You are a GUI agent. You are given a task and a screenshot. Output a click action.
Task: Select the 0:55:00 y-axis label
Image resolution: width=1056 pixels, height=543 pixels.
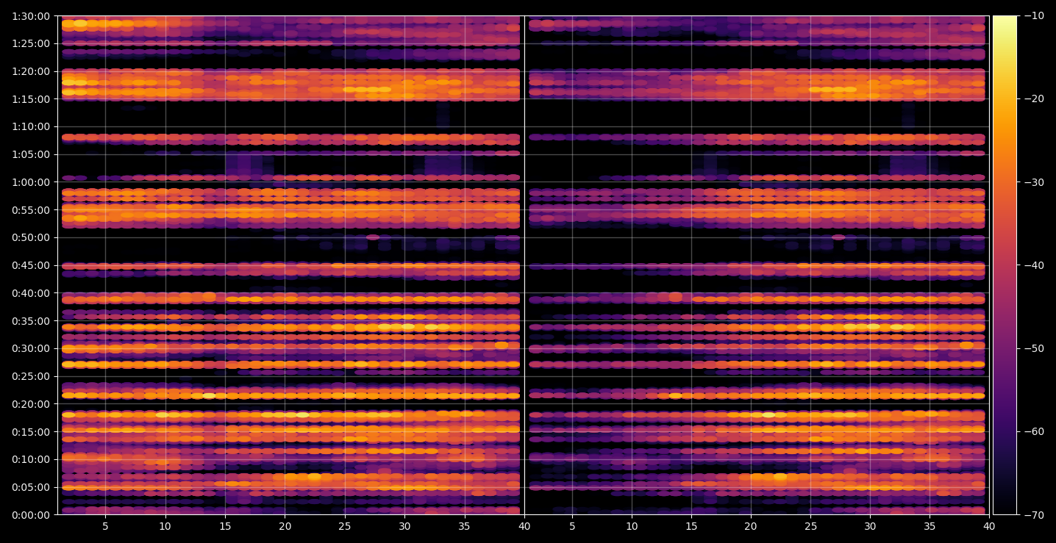(x=31, y=210)
